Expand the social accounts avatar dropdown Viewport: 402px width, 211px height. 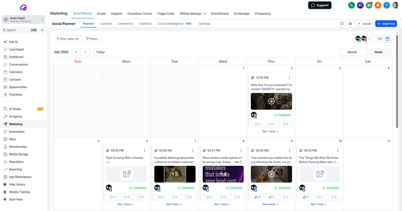pyautogui.click(x=364, y=39)
